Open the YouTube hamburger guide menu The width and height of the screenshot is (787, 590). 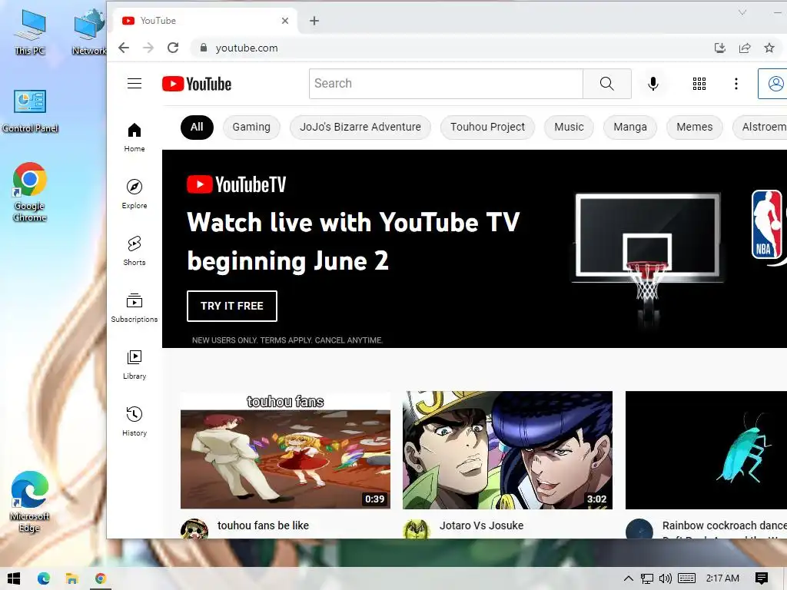point(134,83)
